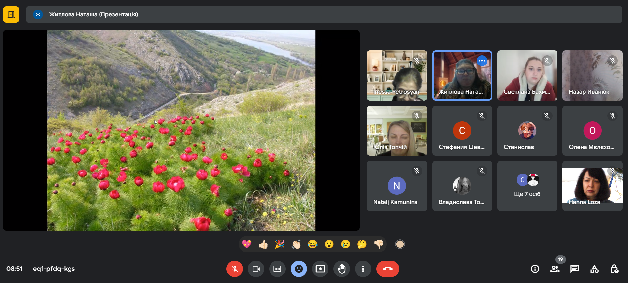628x283 pixels.
Task: Expand the 'Ще 7 осіб' tile
Action: point(527,186)
